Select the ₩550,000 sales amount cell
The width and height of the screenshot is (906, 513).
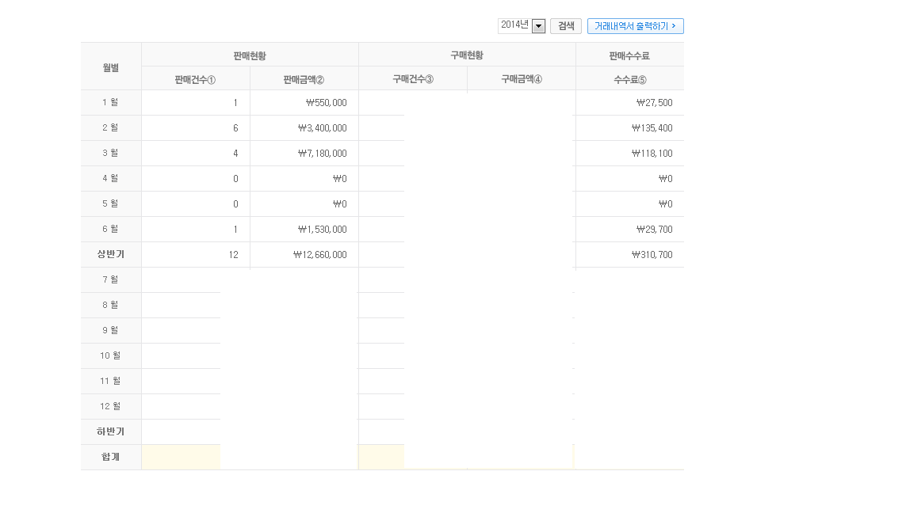click(x=326, y=103)
